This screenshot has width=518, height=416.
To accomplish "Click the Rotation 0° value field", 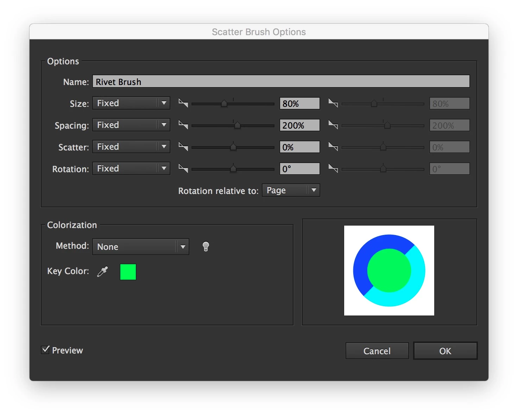I will (x=300, y=169).
